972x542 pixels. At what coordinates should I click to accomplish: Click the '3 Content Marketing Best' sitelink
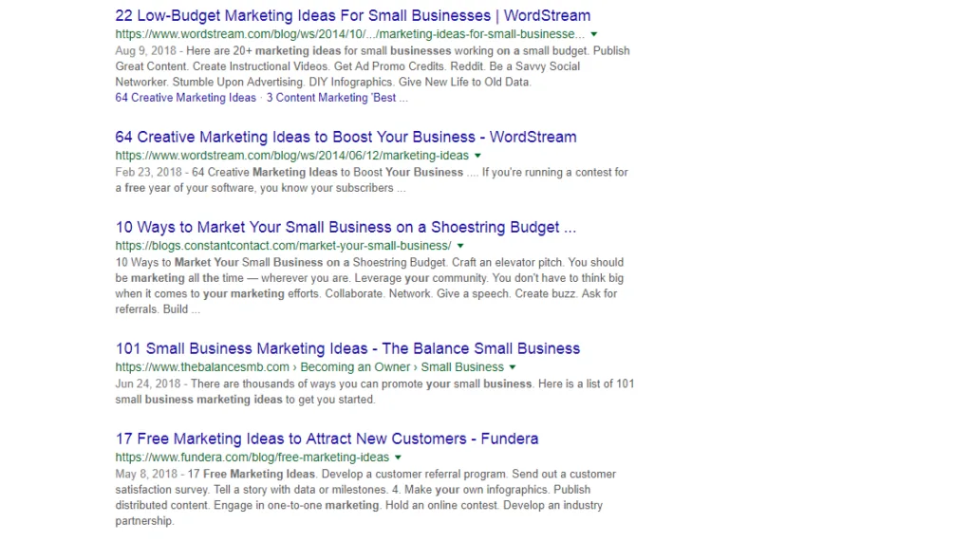(x=337, y=98)
